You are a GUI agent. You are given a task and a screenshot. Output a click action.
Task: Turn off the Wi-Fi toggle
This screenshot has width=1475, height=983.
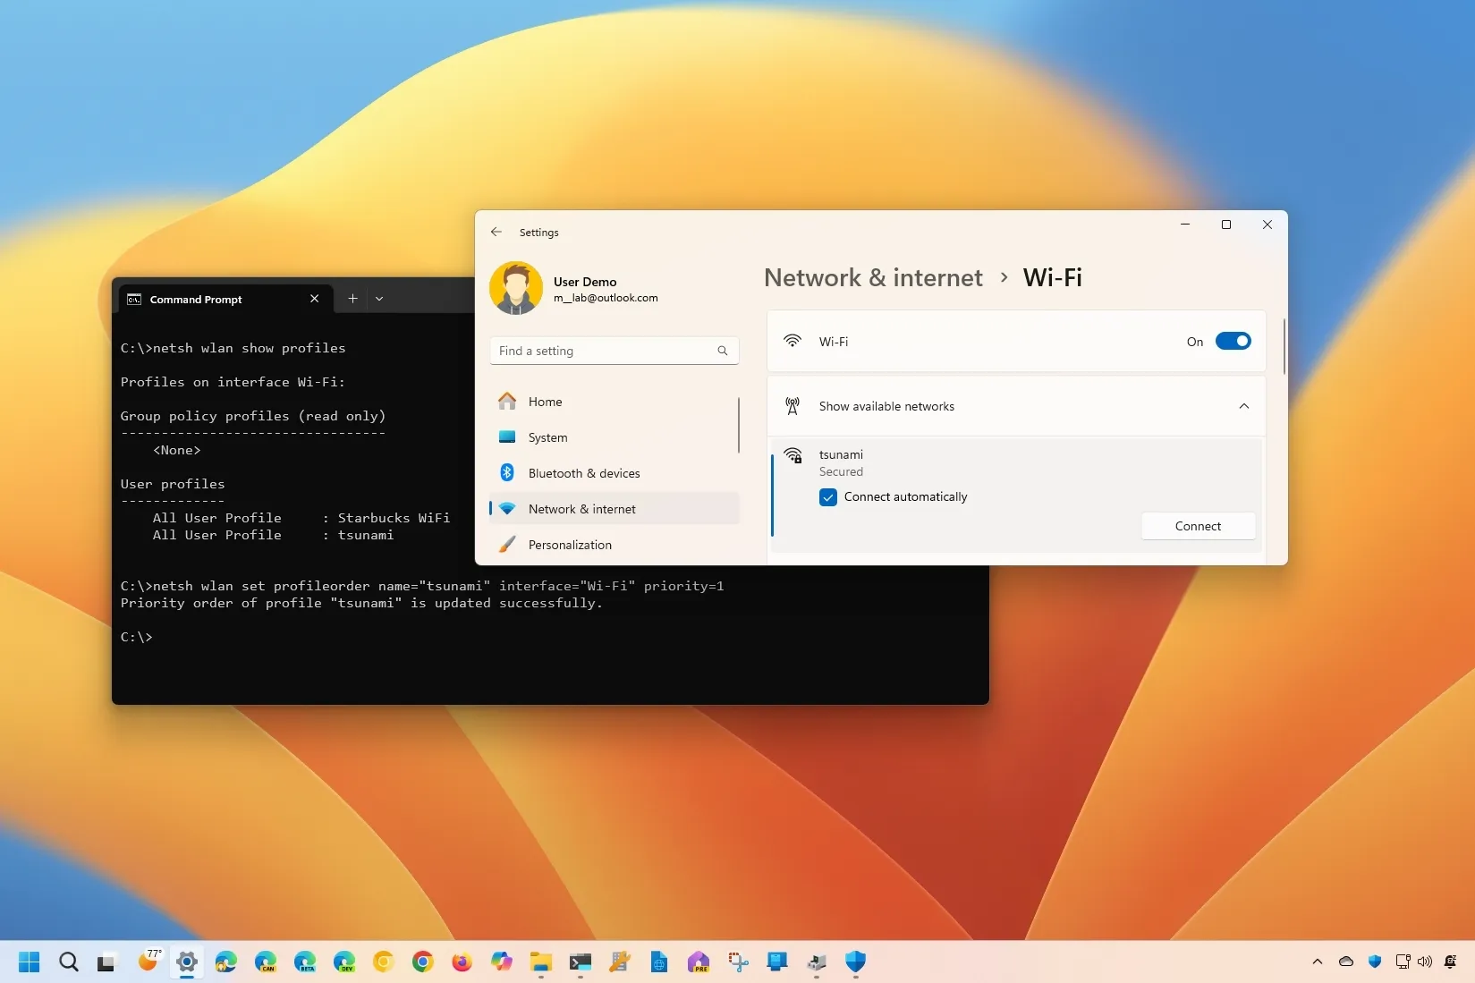click(1233, 341)
